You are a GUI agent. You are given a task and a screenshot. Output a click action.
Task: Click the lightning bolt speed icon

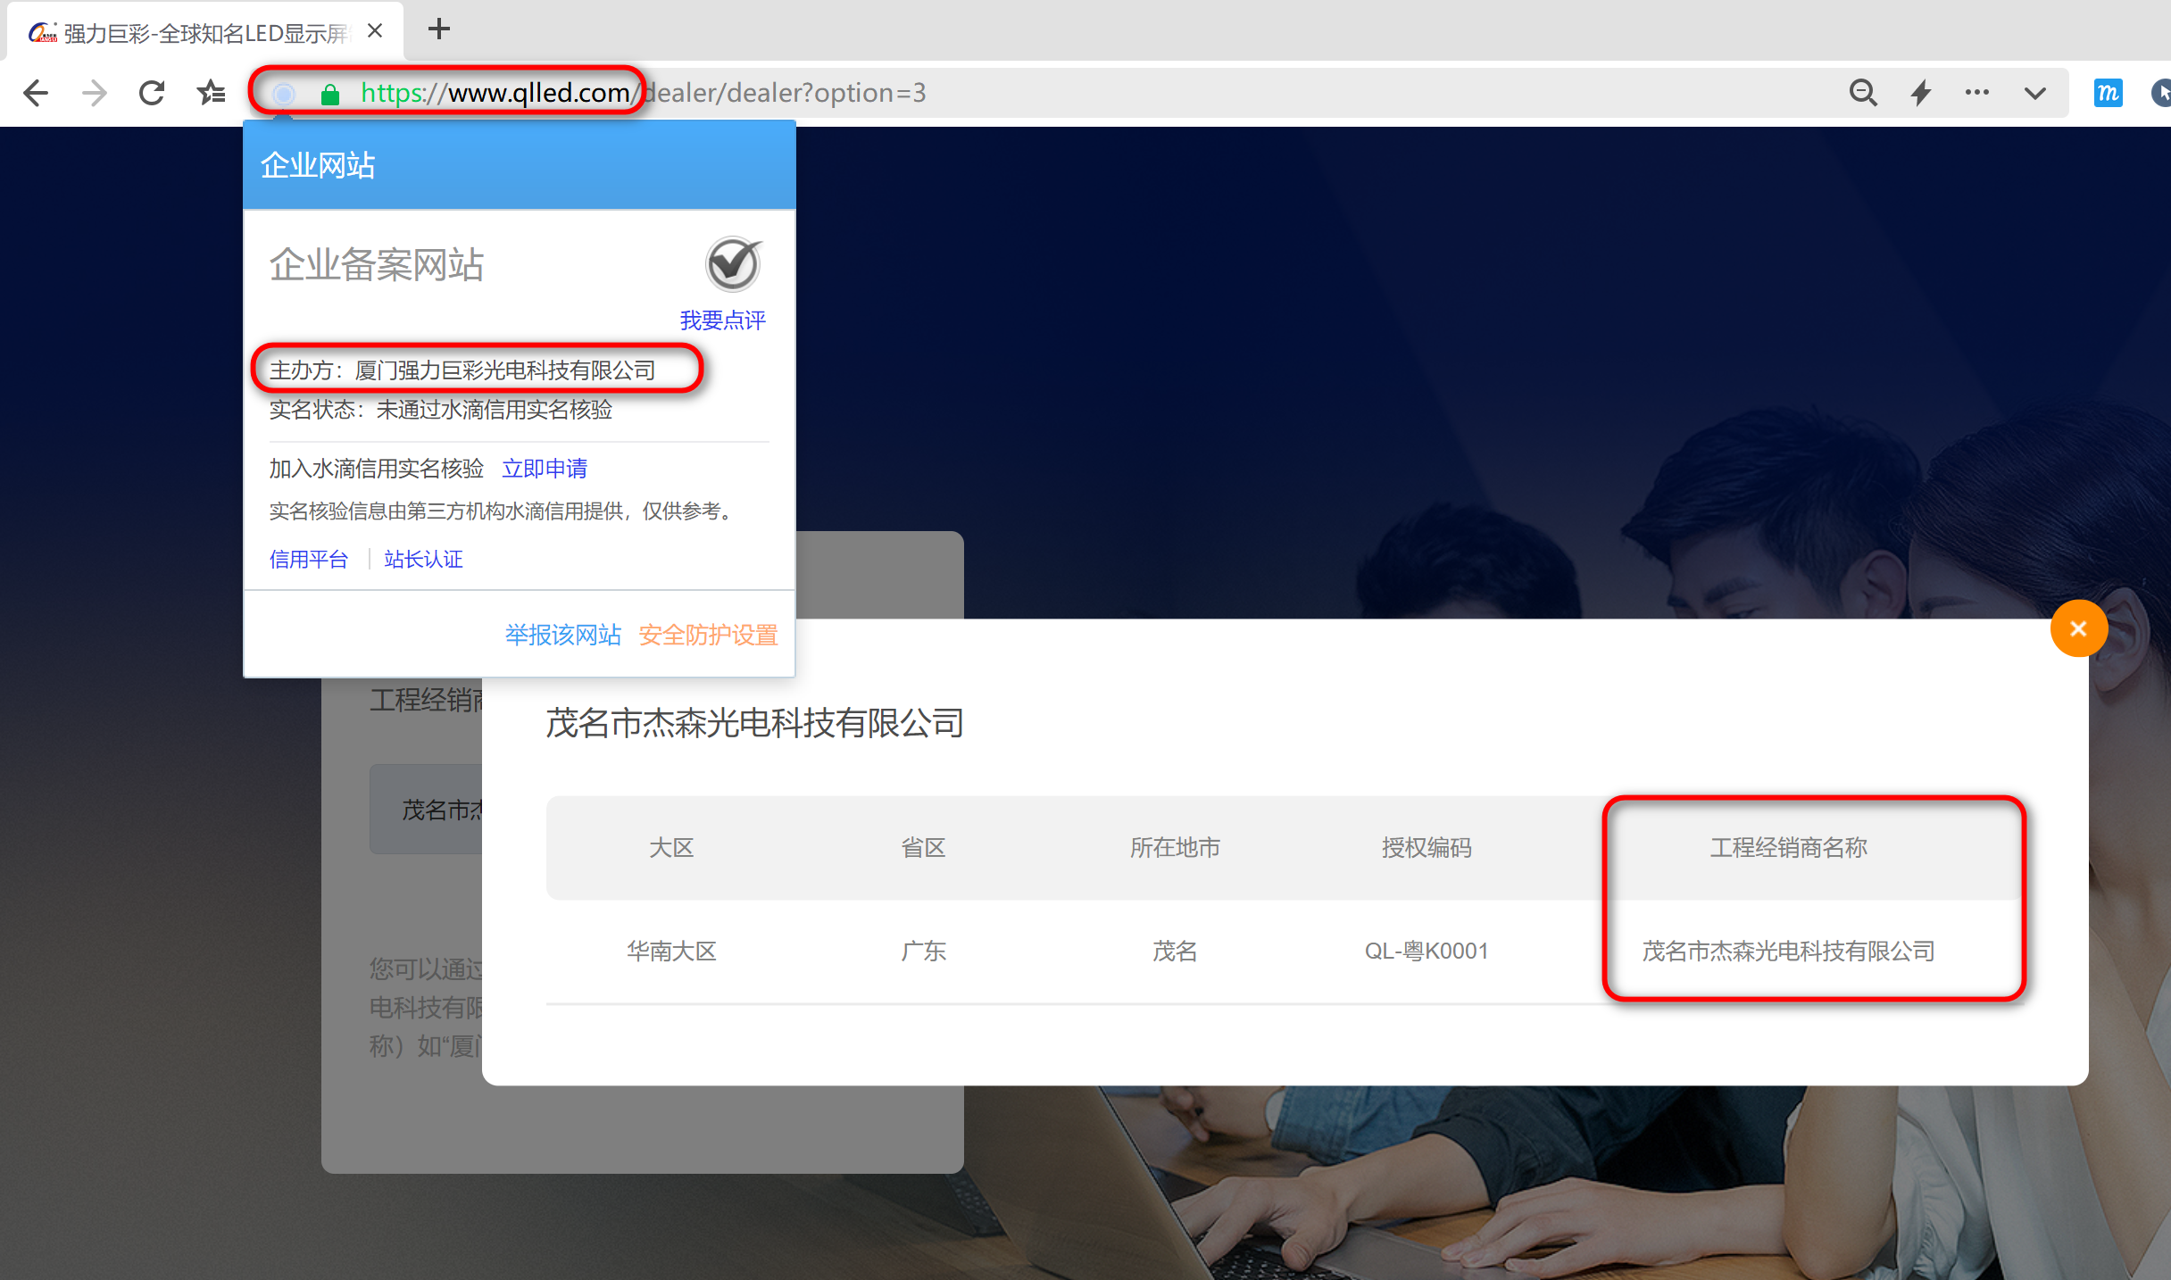pos(1920,93)
